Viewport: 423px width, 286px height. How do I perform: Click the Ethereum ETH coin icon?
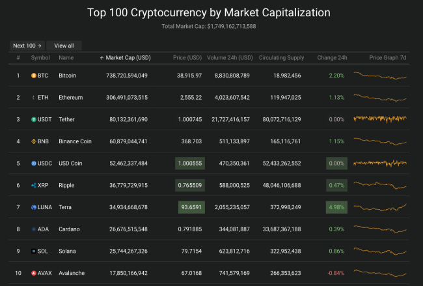34,98
